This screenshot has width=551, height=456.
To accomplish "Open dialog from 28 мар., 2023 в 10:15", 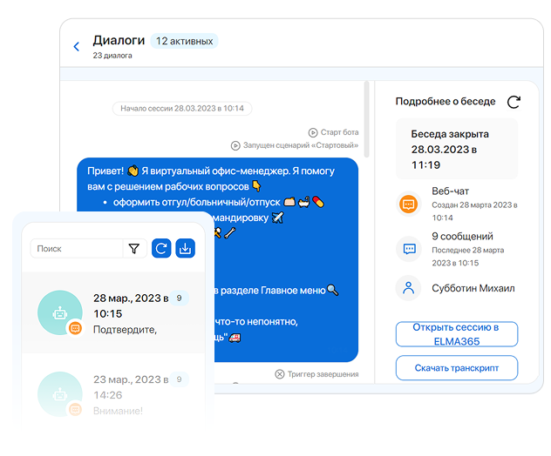I will 113,312.
